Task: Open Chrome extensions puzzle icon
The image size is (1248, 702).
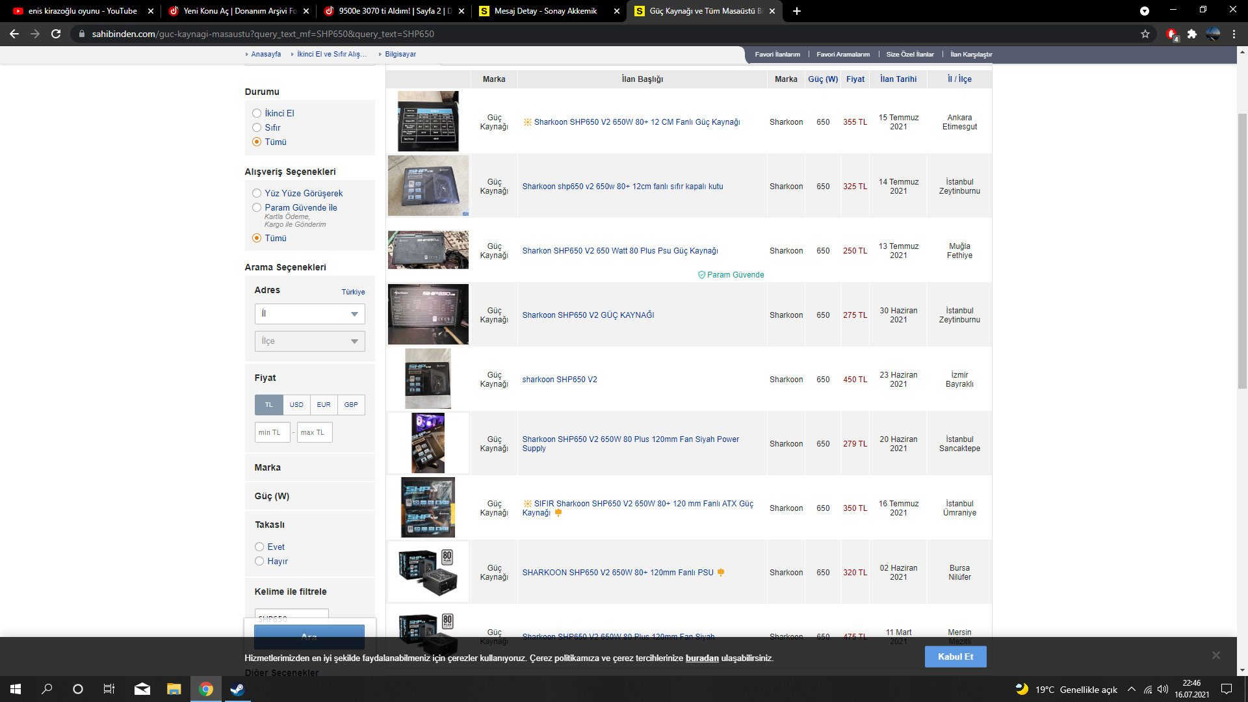Action: click(1192, 34)
